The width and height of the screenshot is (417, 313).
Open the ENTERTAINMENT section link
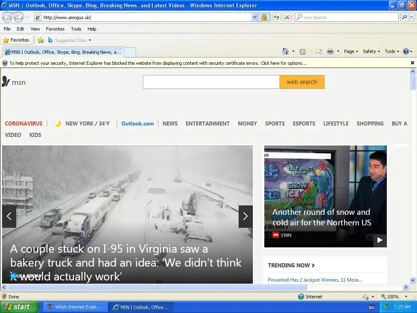207,123
